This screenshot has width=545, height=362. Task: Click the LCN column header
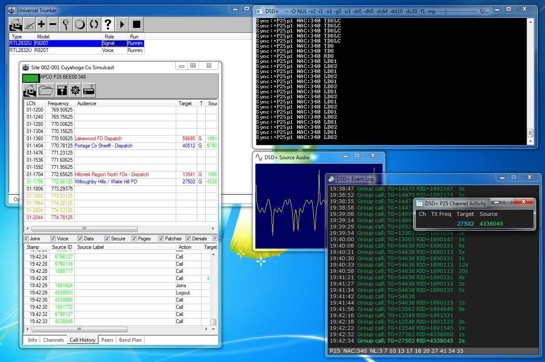35,103
